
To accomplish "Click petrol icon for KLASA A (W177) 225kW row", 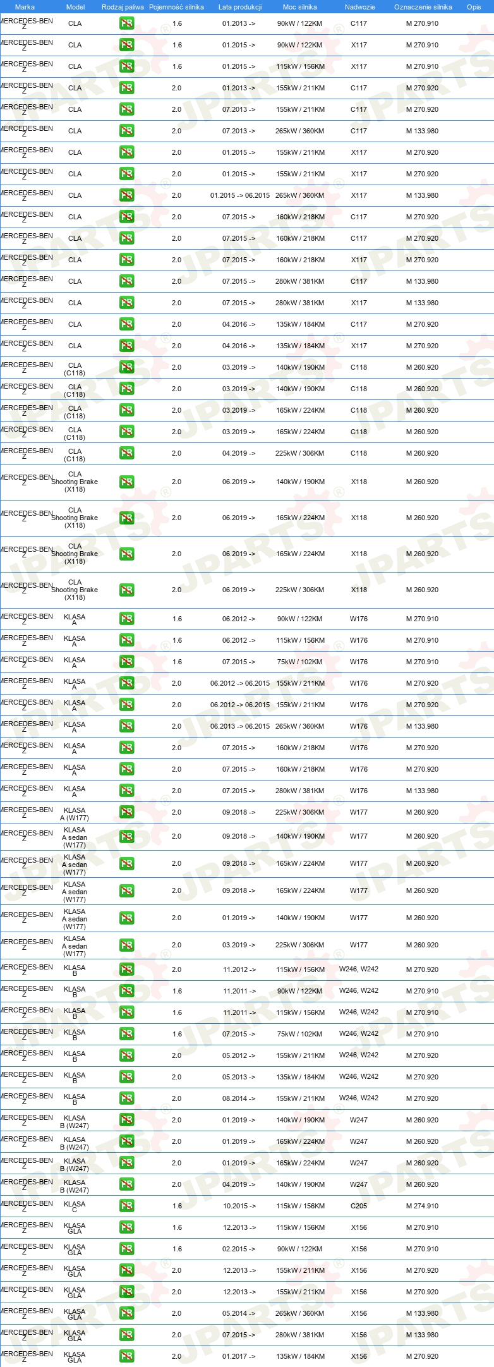I will click(x=126, y=812).
